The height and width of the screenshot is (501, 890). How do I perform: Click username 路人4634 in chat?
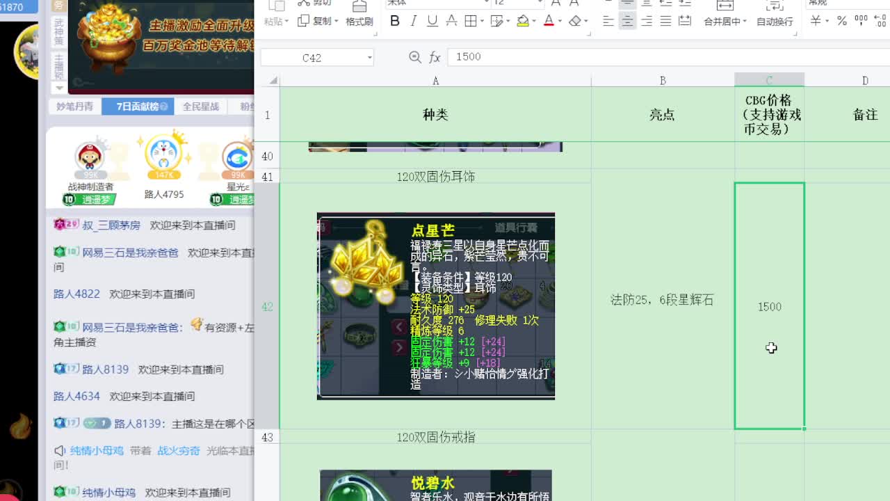[x=76, y=396]
